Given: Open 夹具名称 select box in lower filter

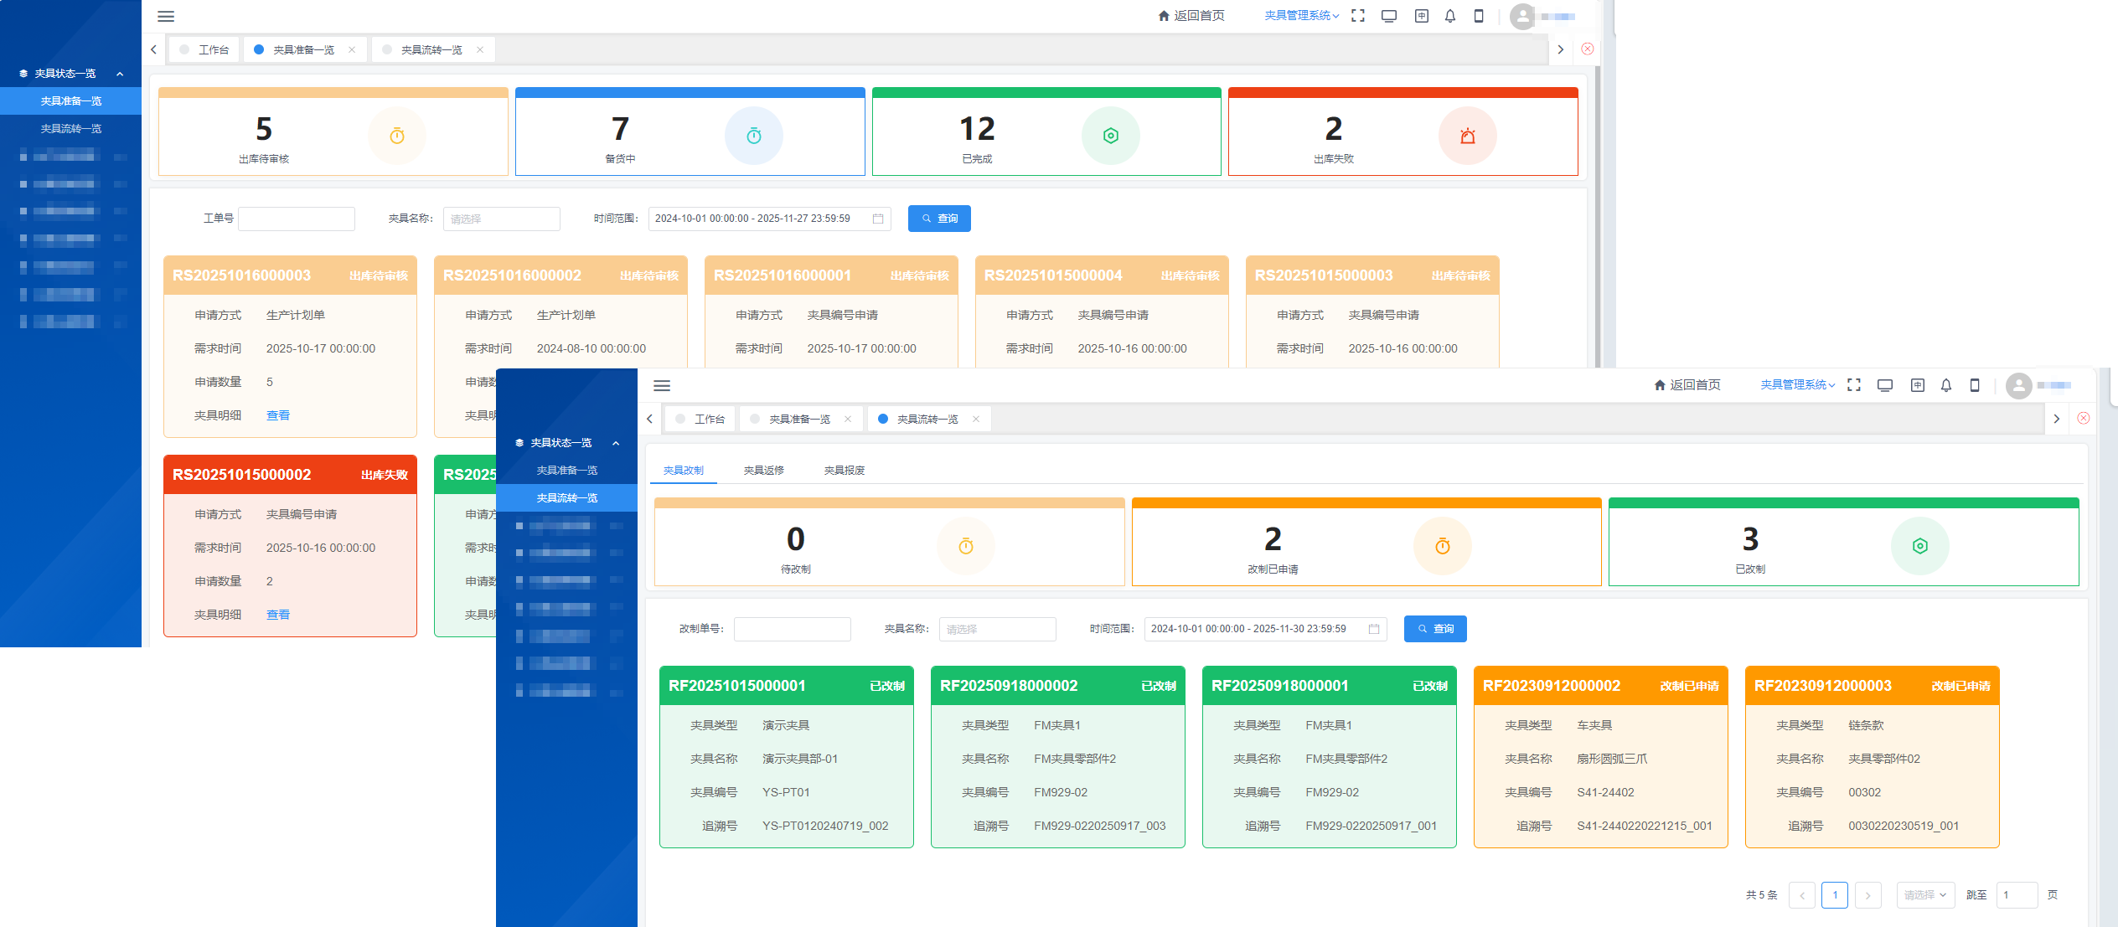Looking at the screenshot, I should click(997, 629).
